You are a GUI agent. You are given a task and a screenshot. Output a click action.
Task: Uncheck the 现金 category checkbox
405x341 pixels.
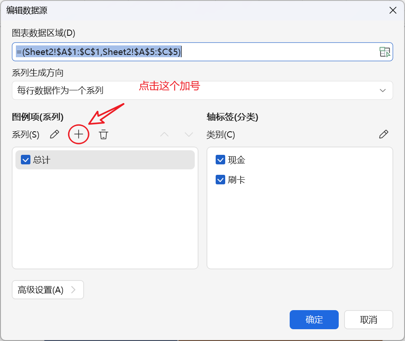click(x=220, y=160)
